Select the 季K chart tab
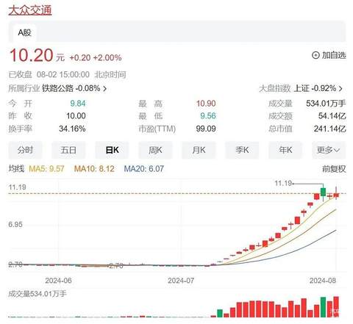Viewport: 353px width, 324px height. 242,150
